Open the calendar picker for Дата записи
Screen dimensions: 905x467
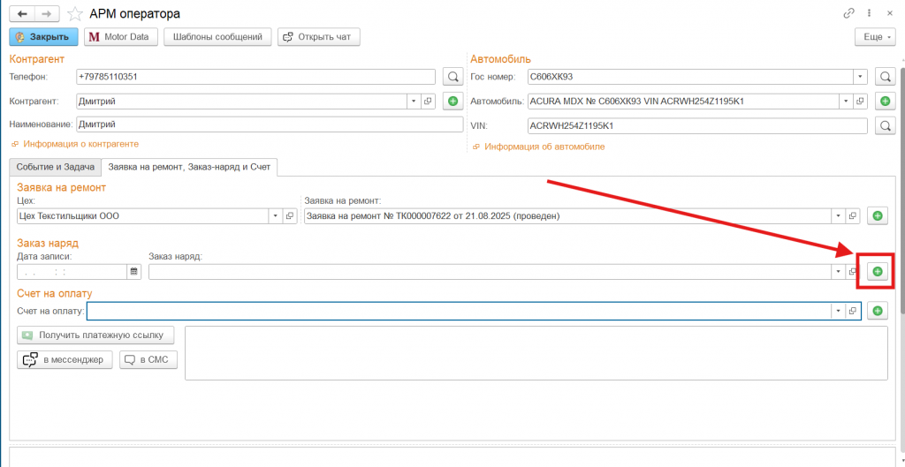(134, 272)
